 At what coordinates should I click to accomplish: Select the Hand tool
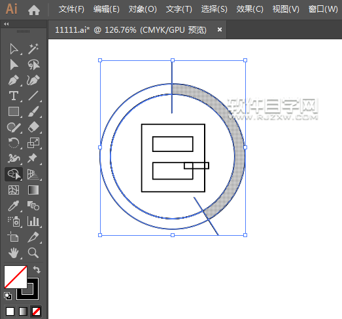[14, 253]
